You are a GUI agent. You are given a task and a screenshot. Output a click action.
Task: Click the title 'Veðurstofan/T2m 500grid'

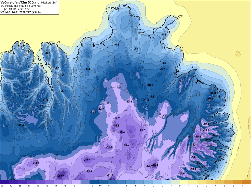tap(20, 2)
